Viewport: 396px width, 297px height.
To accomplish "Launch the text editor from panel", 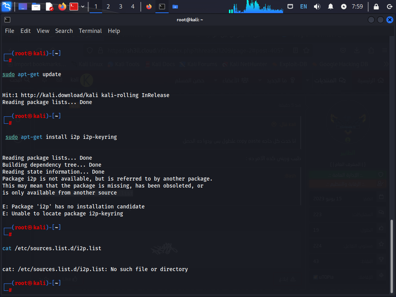I will pyautogui.click(x=49, y=7).
